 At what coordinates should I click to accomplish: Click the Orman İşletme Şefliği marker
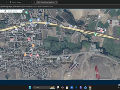(99, 16)
